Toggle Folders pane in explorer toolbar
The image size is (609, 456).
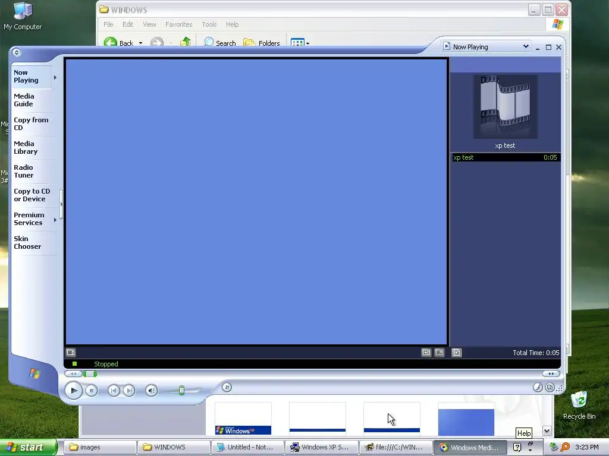(x=262, y=42)
